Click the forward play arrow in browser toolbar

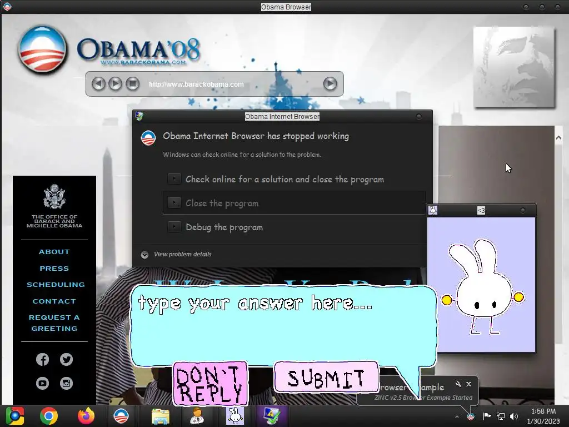tap(116, 84)
